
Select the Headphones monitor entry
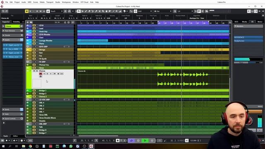point(248,41)
